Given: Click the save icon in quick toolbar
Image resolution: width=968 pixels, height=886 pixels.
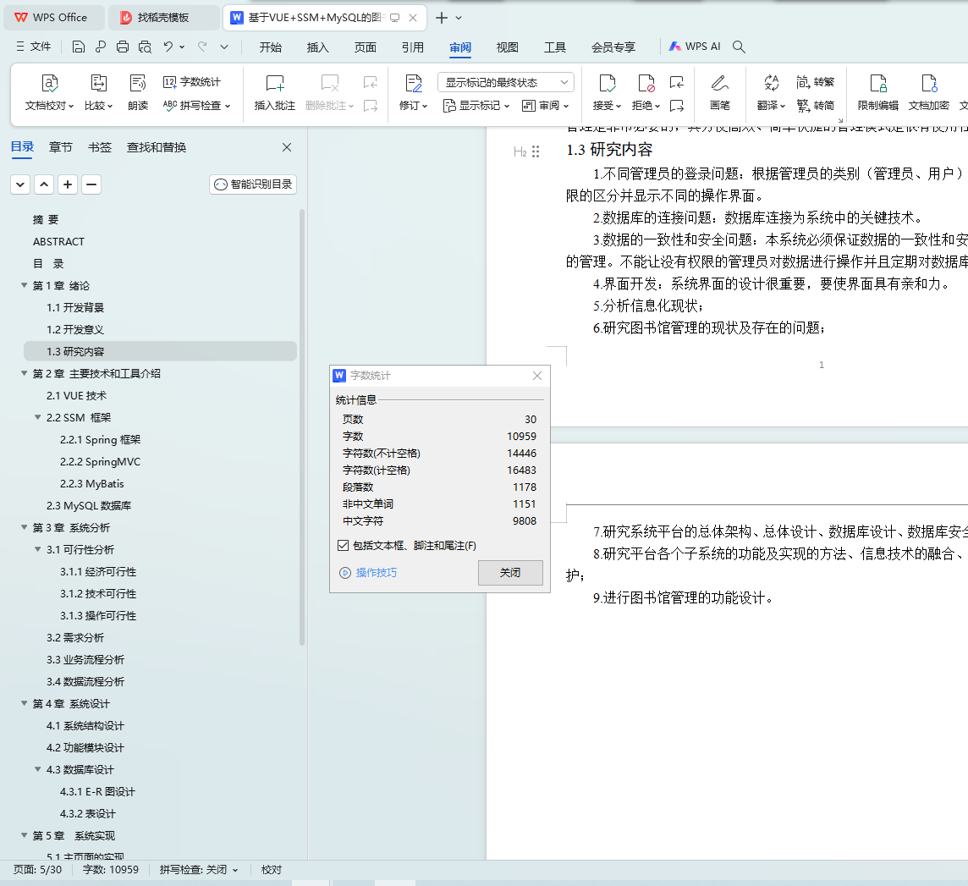Looking at the screenshot, I should tap(79, 47).
